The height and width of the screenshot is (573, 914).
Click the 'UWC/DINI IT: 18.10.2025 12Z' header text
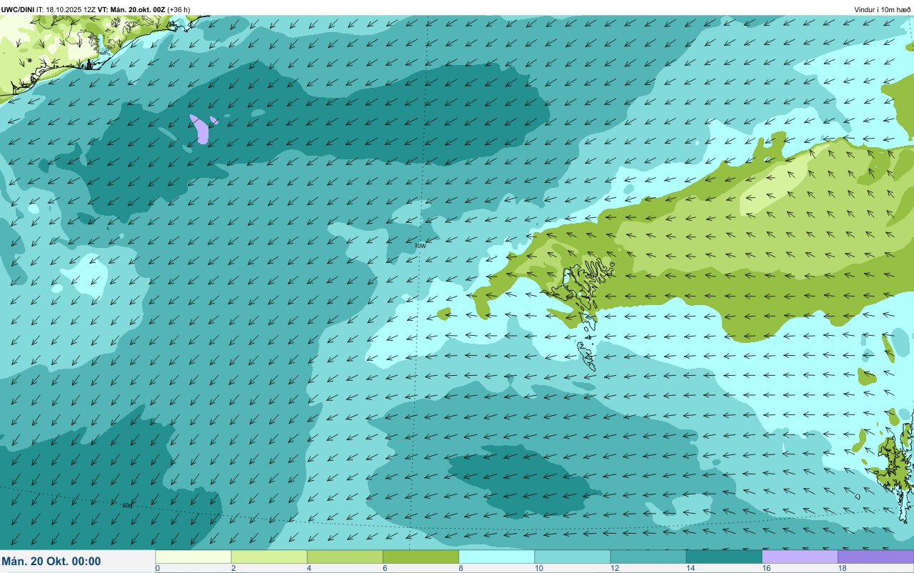coord(48,9)
